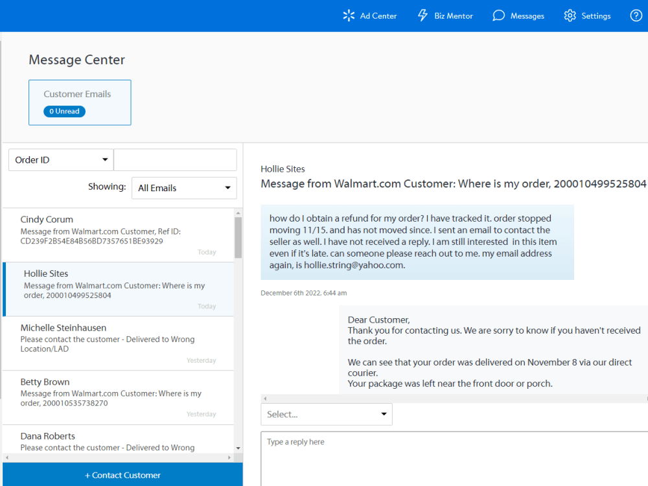Screen dimensions: 648x486
Task: Open the Dana Roberts message
Action: click(x=118, y=440)
